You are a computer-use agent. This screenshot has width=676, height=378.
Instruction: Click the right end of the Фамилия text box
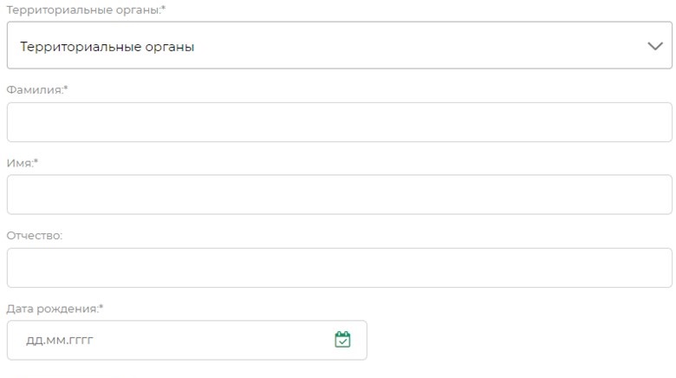660,122
